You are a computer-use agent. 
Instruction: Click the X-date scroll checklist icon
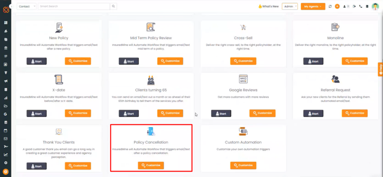click(x=59, y=79)
